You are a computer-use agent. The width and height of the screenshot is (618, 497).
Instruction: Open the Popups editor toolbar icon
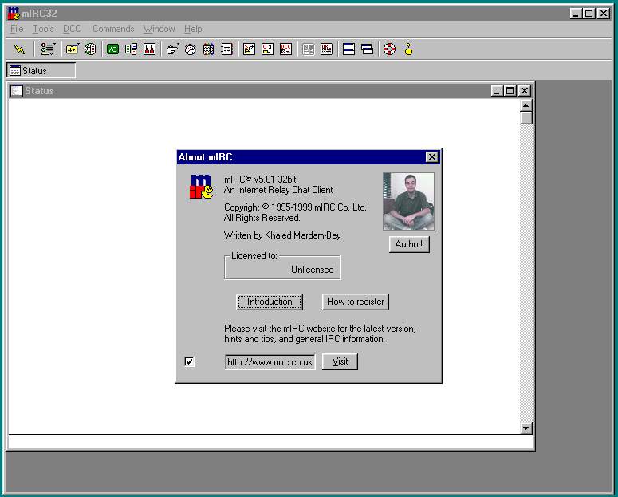coord(132,49)
